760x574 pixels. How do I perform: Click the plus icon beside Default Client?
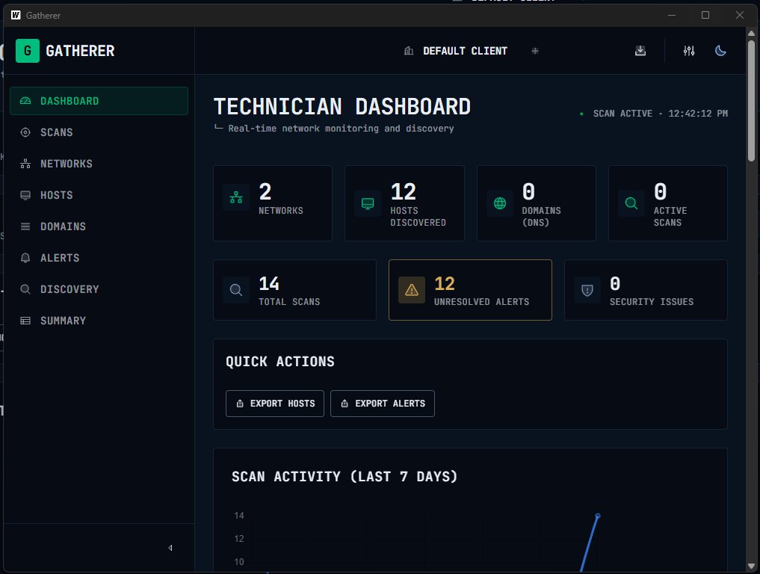pos(534,50)
